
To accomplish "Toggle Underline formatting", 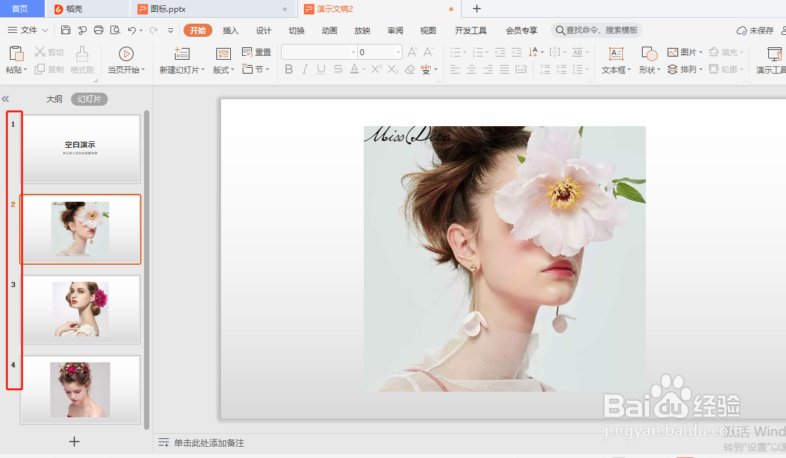I will 322,69.
